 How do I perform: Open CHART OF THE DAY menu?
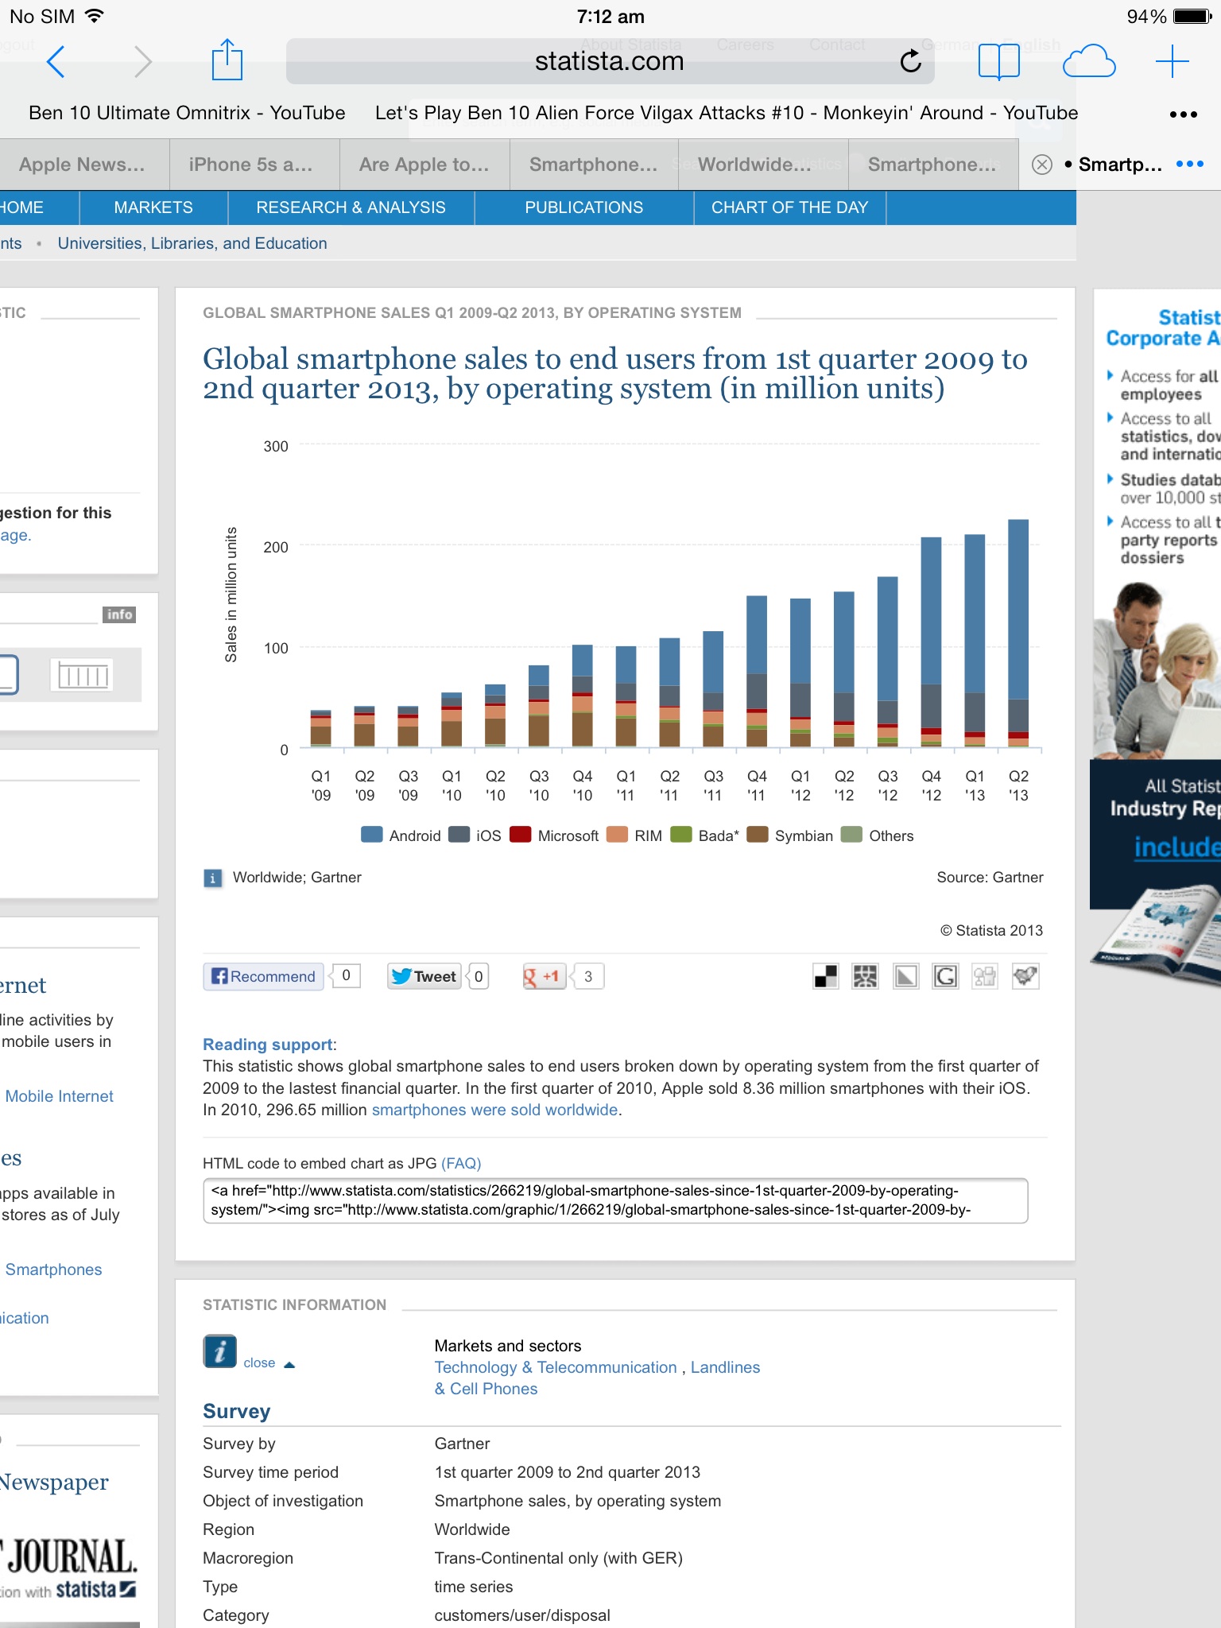pyautogui.click(x=789, y=207)
